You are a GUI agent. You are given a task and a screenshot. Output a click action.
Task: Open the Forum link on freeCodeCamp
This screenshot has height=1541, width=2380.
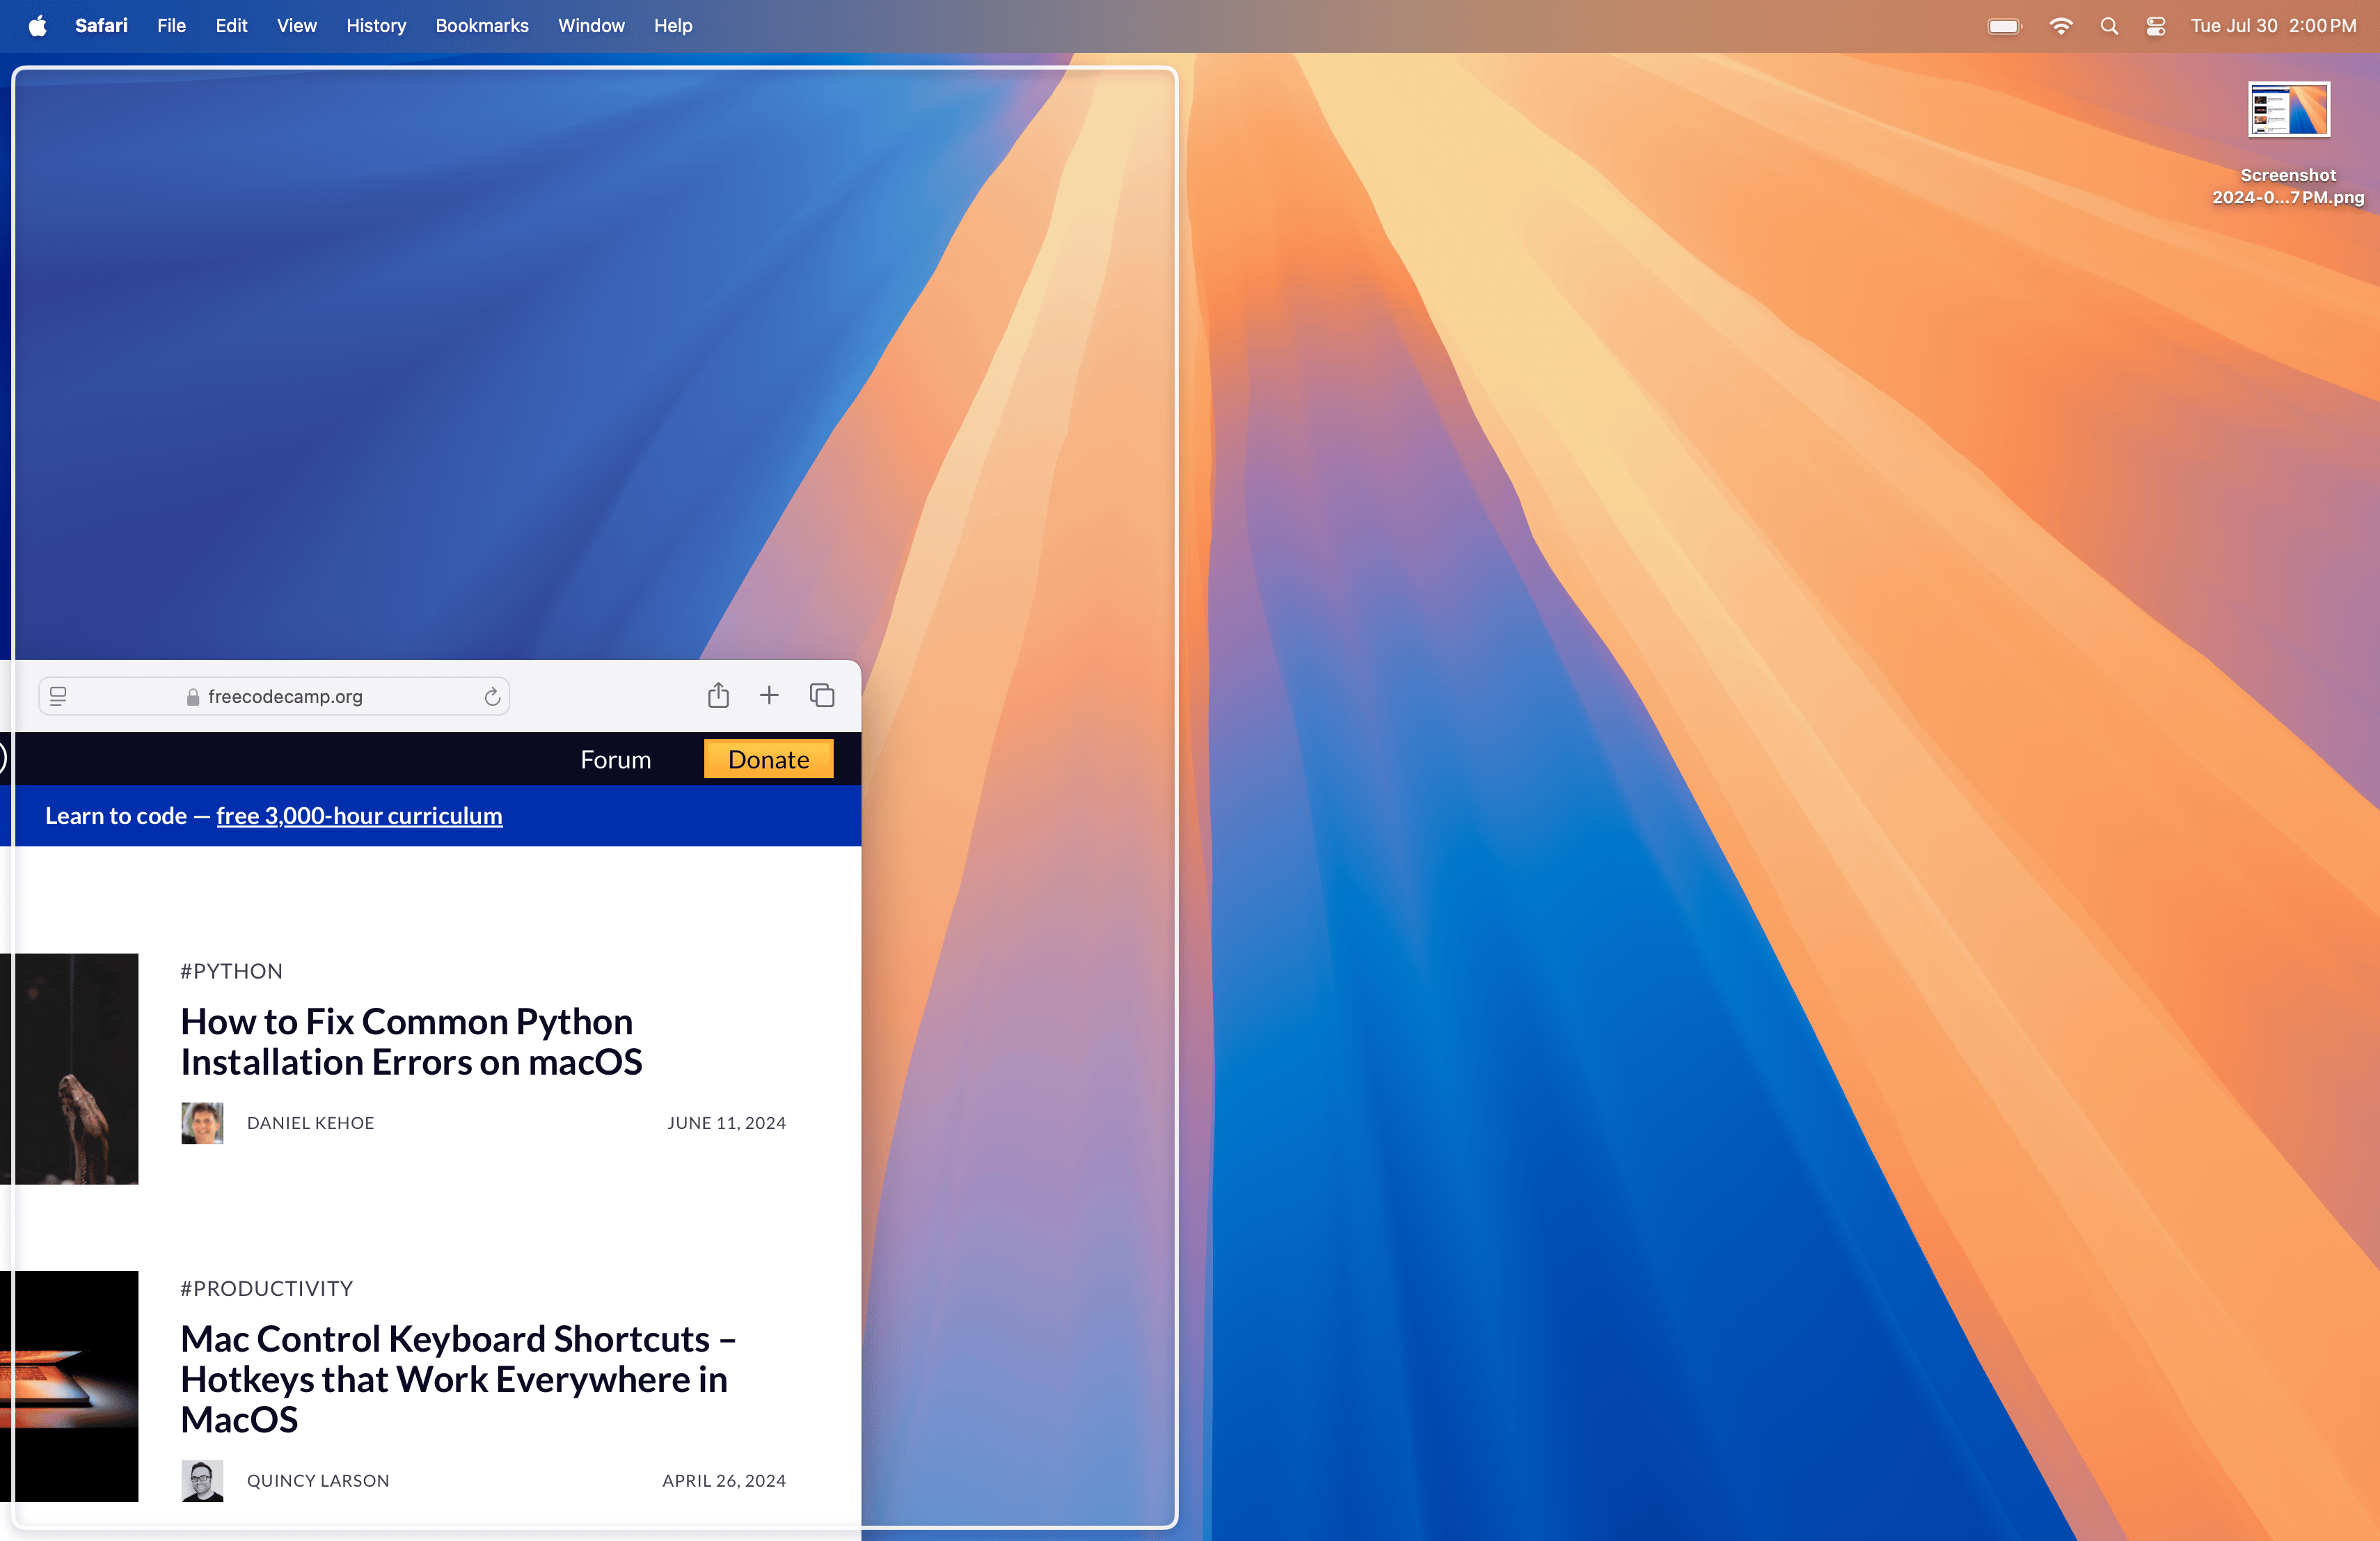616,760
